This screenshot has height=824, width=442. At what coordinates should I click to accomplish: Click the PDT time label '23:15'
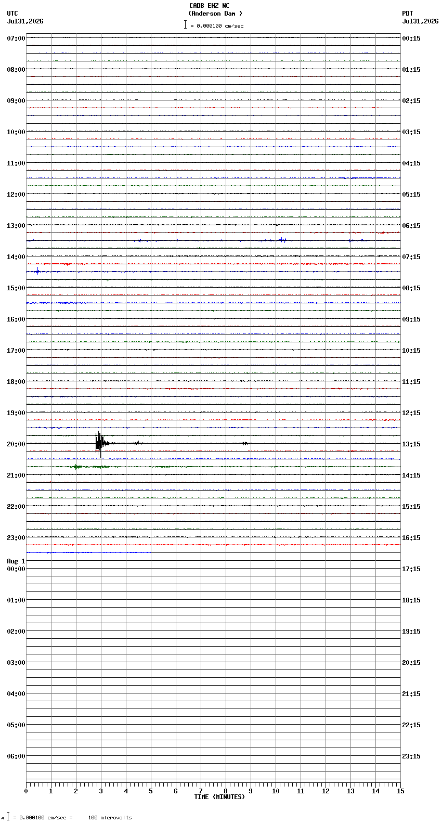point(411,756)
